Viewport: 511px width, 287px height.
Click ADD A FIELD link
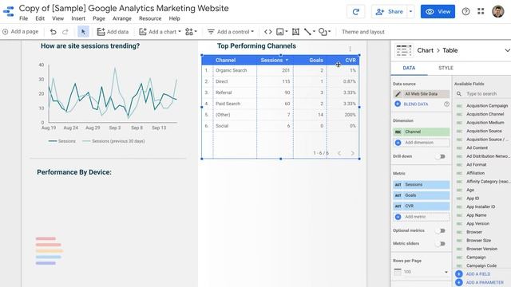477,274
